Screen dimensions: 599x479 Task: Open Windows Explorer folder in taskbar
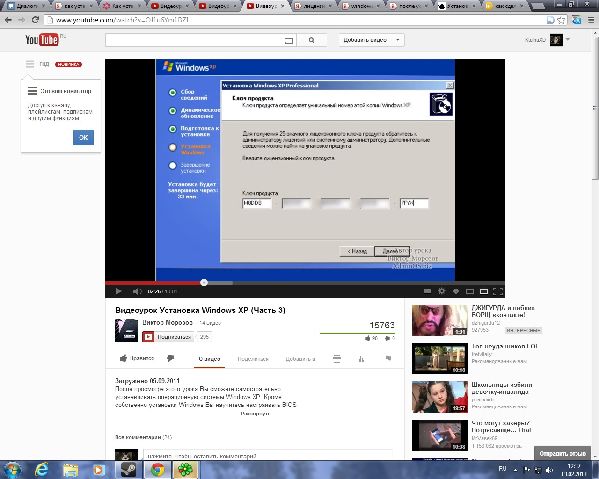70,470
